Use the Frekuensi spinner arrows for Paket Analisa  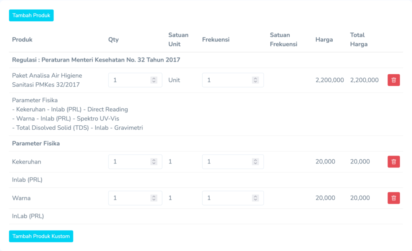click(x=255, y=80)
